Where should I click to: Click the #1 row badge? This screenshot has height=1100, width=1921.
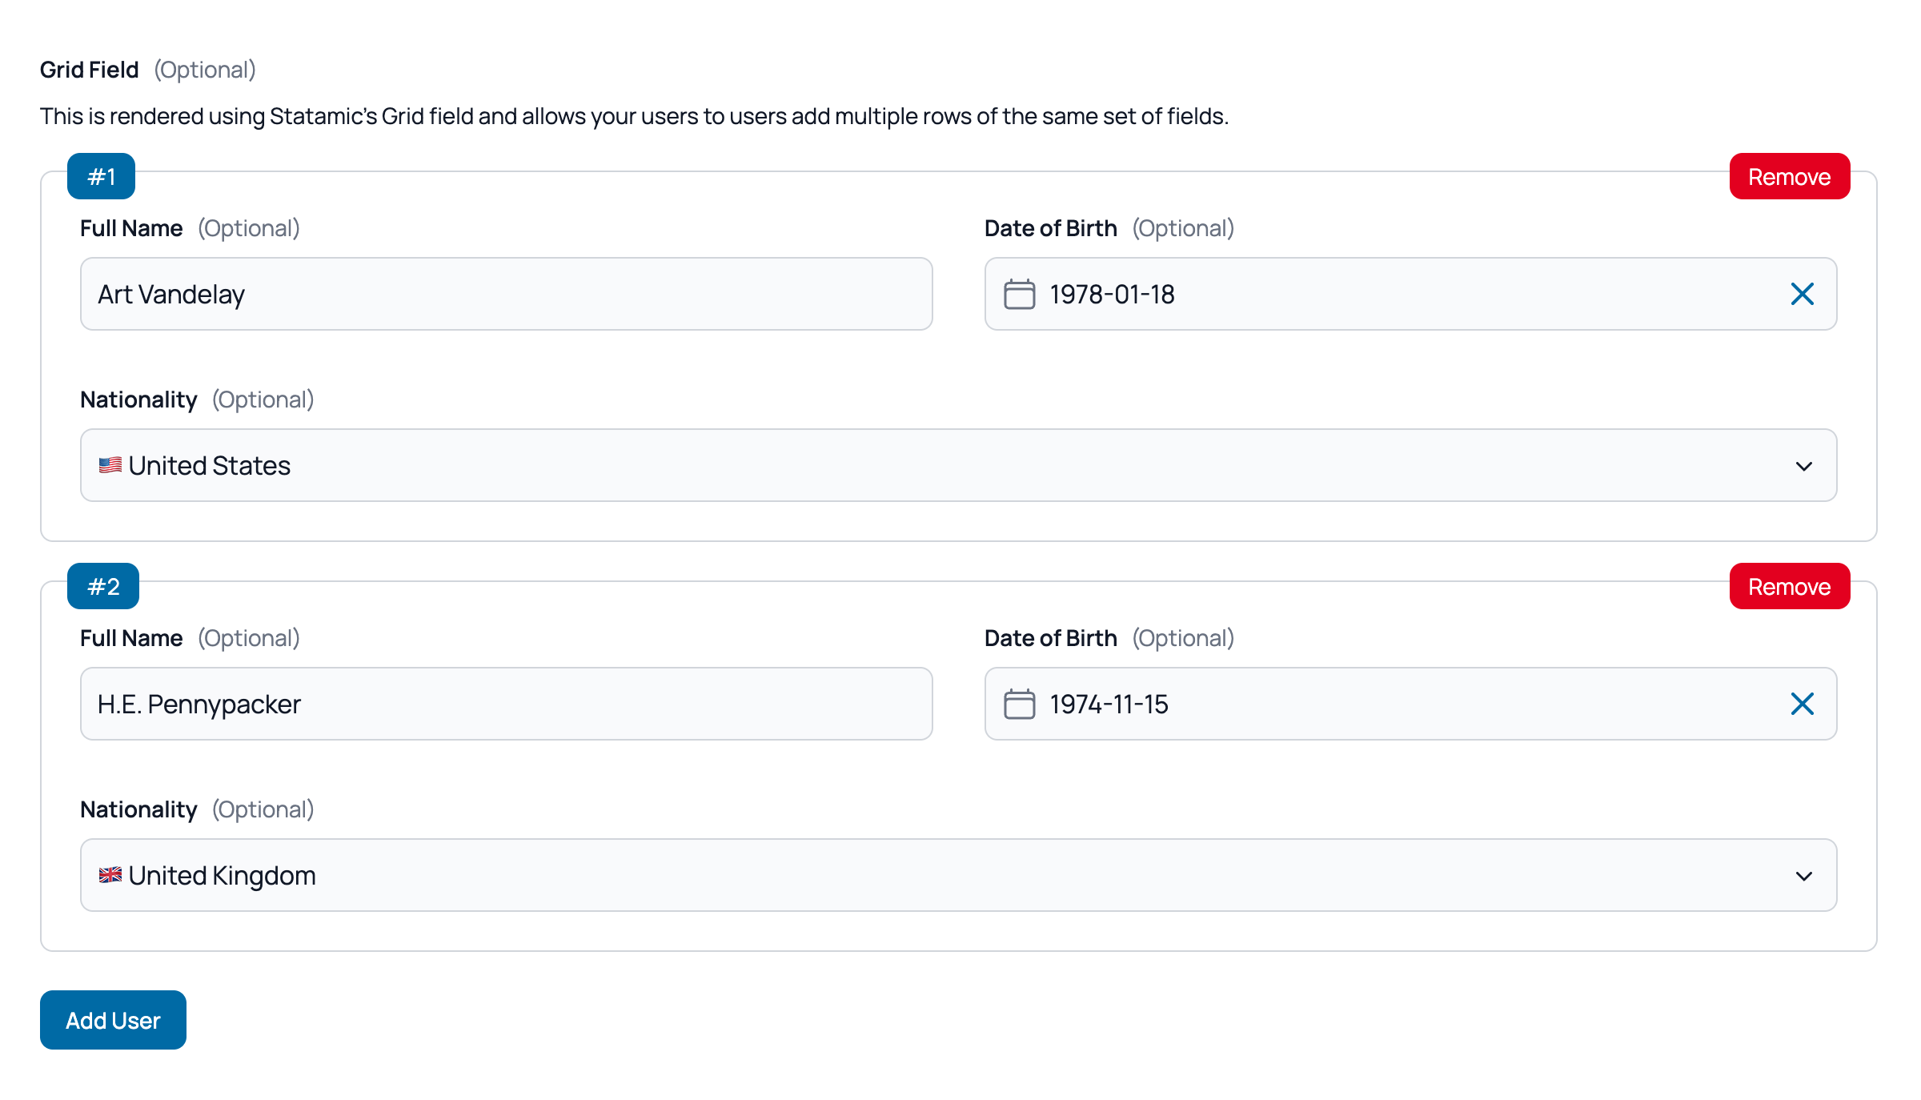(101, 176)
